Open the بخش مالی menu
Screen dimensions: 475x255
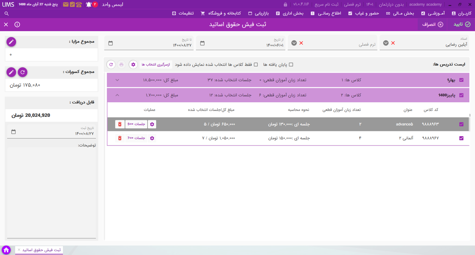(x=400, y=13)
